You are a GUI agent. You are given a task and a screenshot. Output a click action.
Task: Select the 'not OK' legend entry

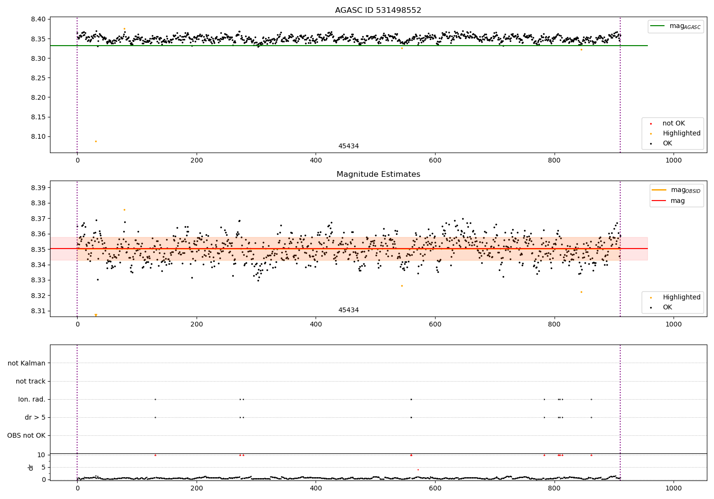click(x=674, y=124)
